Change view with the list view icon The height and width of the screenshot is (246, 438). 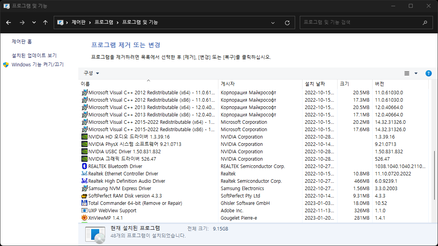(x=407, y=73)
